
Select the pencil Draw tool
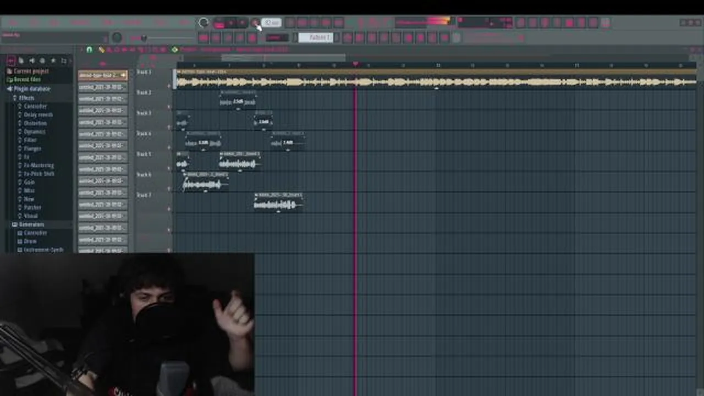[102, 50]
